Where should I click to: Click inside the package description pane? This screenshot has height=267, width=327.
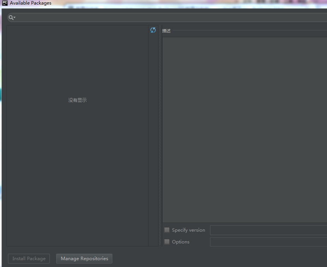(245, 129)
